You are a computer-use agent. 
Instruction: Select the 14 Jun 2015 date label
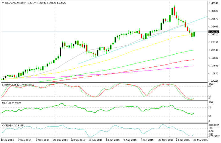point(113,140)
